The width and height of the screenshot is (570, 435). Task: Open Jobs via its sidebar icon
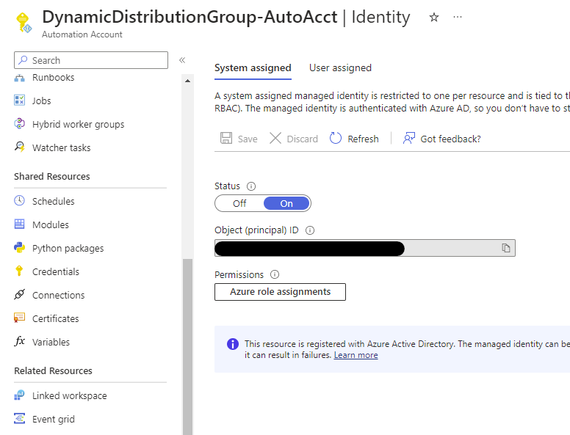pos(20,100)
